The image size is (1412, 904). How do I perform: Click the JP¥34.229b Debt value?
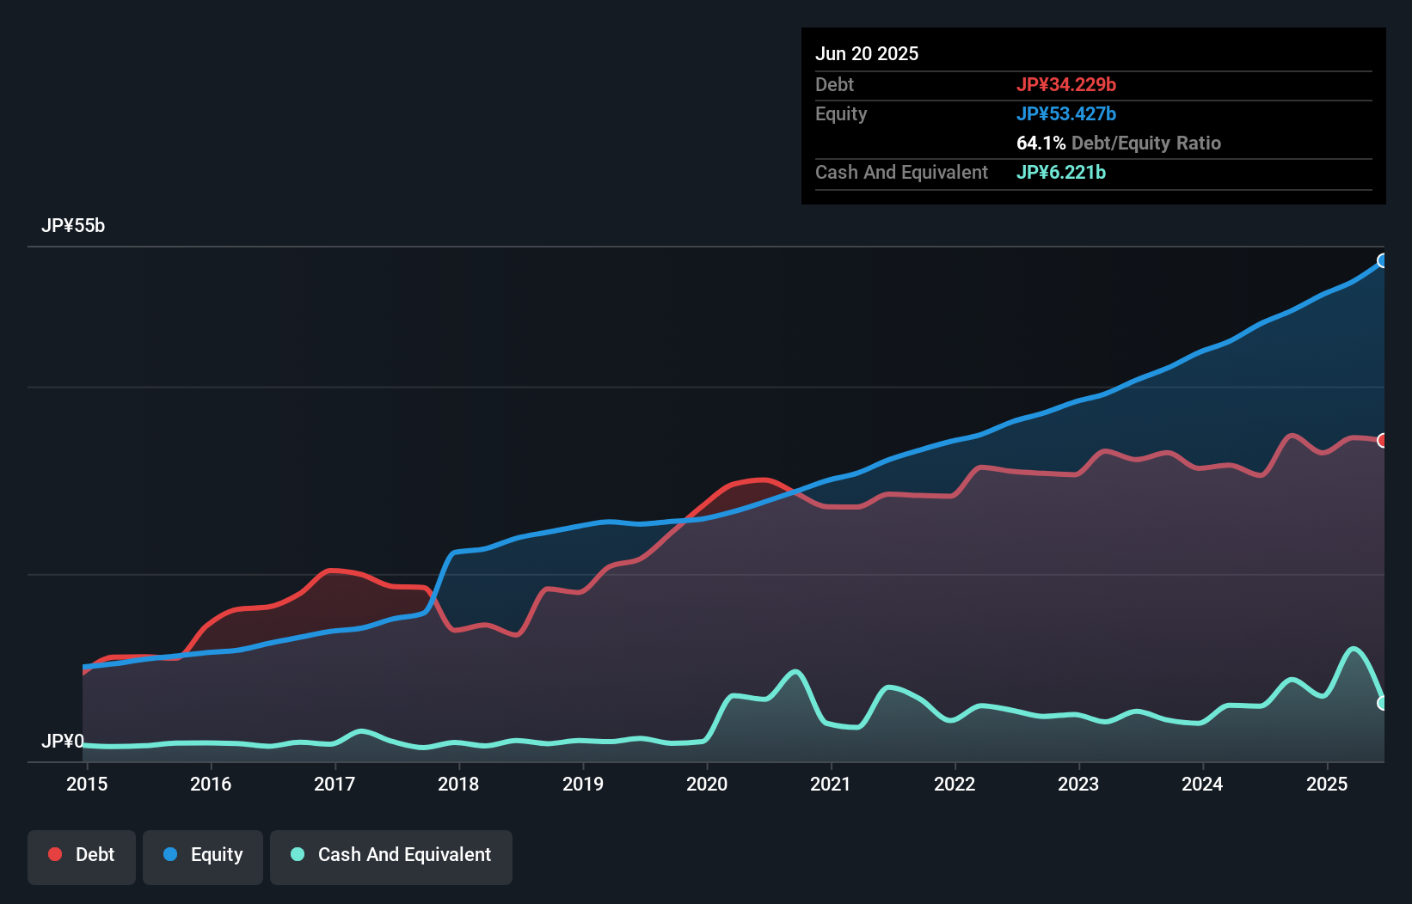pos(1067,84)
